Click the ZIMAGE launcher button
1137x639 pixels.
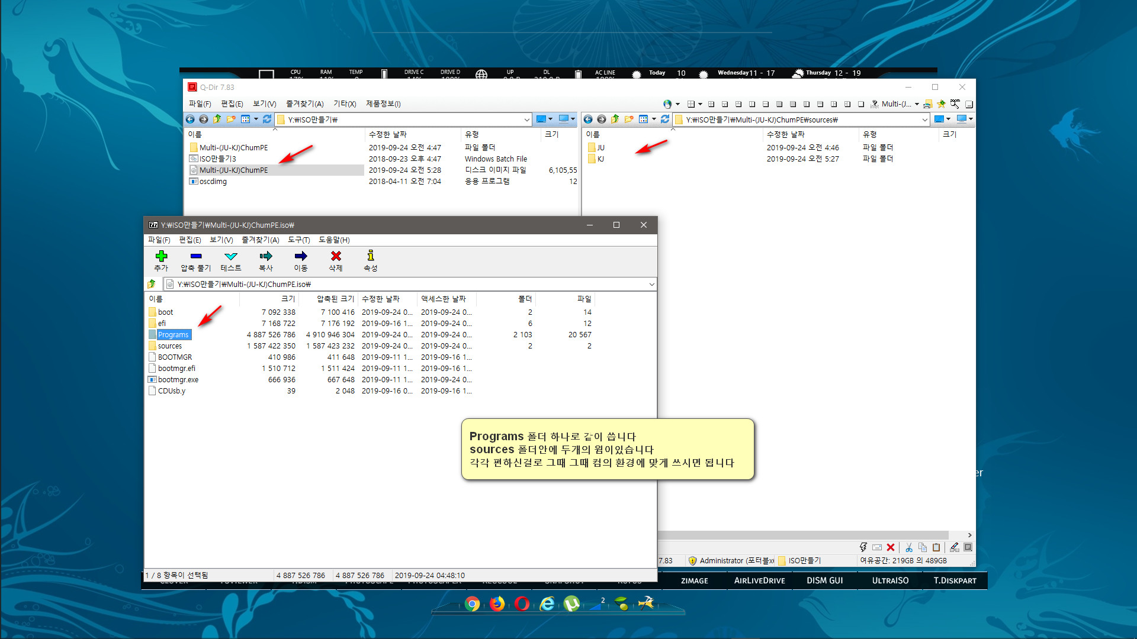pyautogui.click(x=695, y=580)
